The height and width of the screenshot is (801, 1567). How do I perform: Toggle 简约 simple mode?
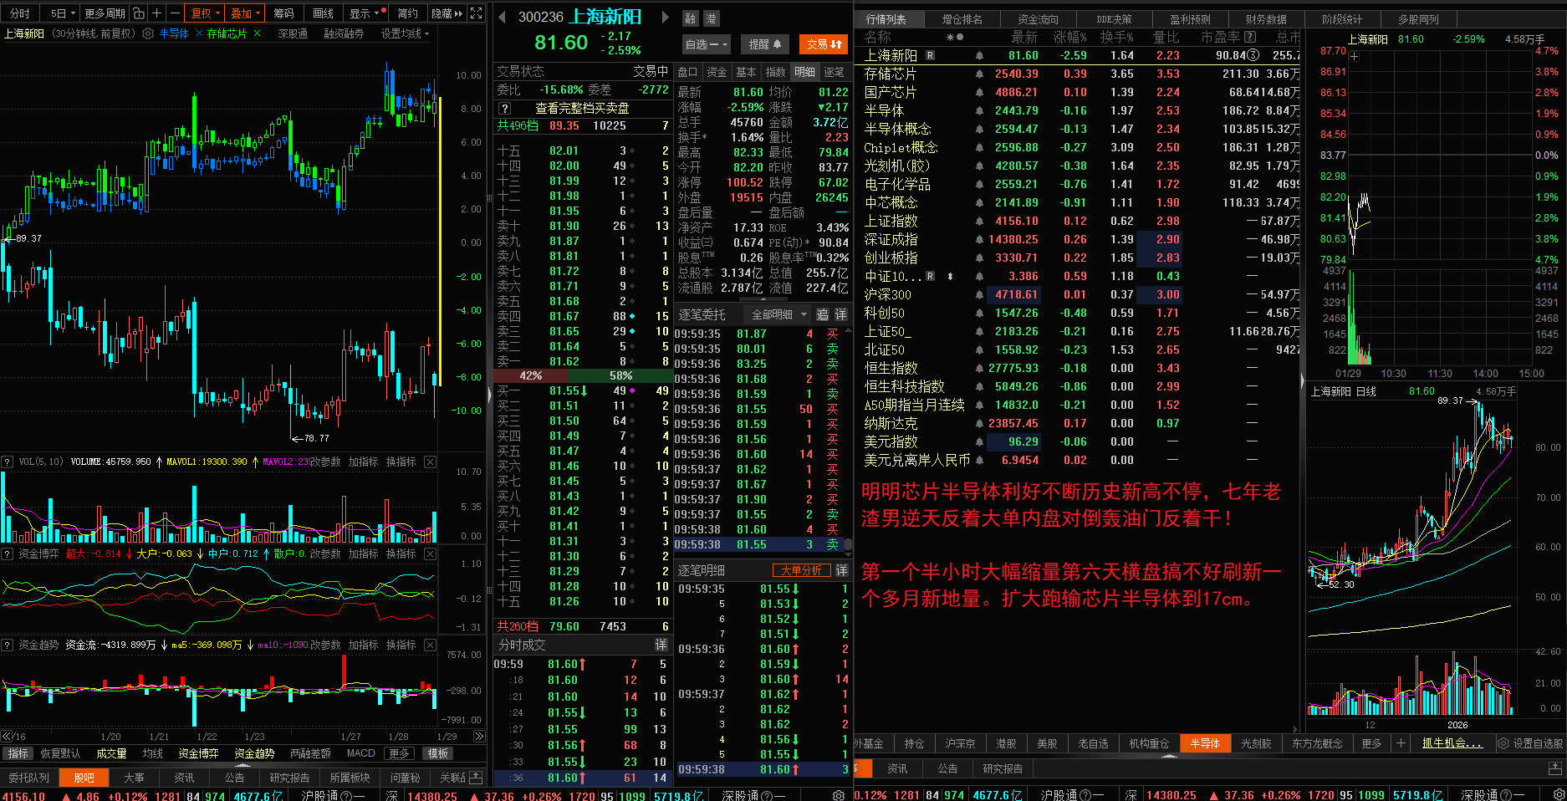[x=407, y=13]
